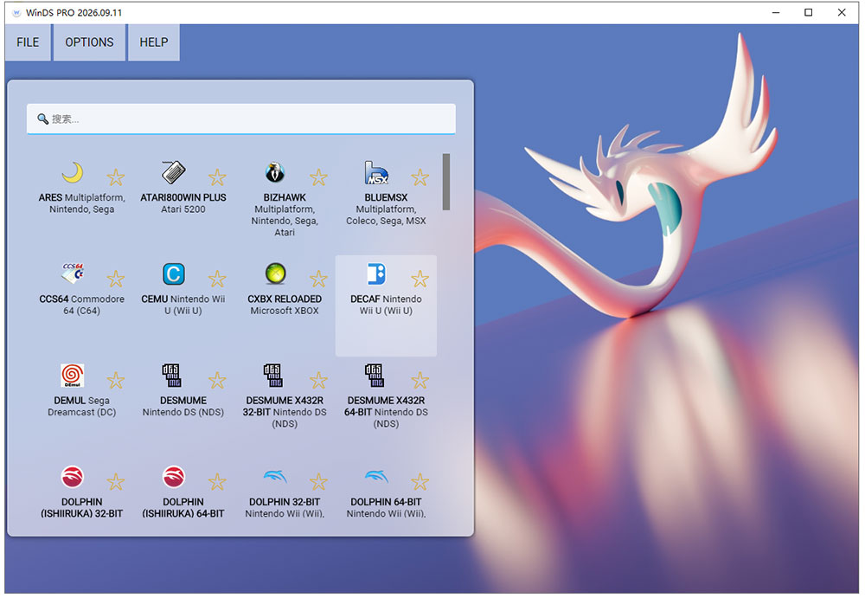Image resolution: width=865 pixels, height=598 pixels.
Task: Open the BizHawk emulator icon
Action: pos(275,173)
